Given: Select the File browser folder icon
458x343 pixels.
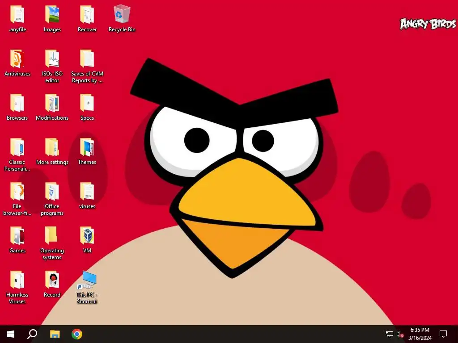Looking at the screenshot, I should pos(17,192).
